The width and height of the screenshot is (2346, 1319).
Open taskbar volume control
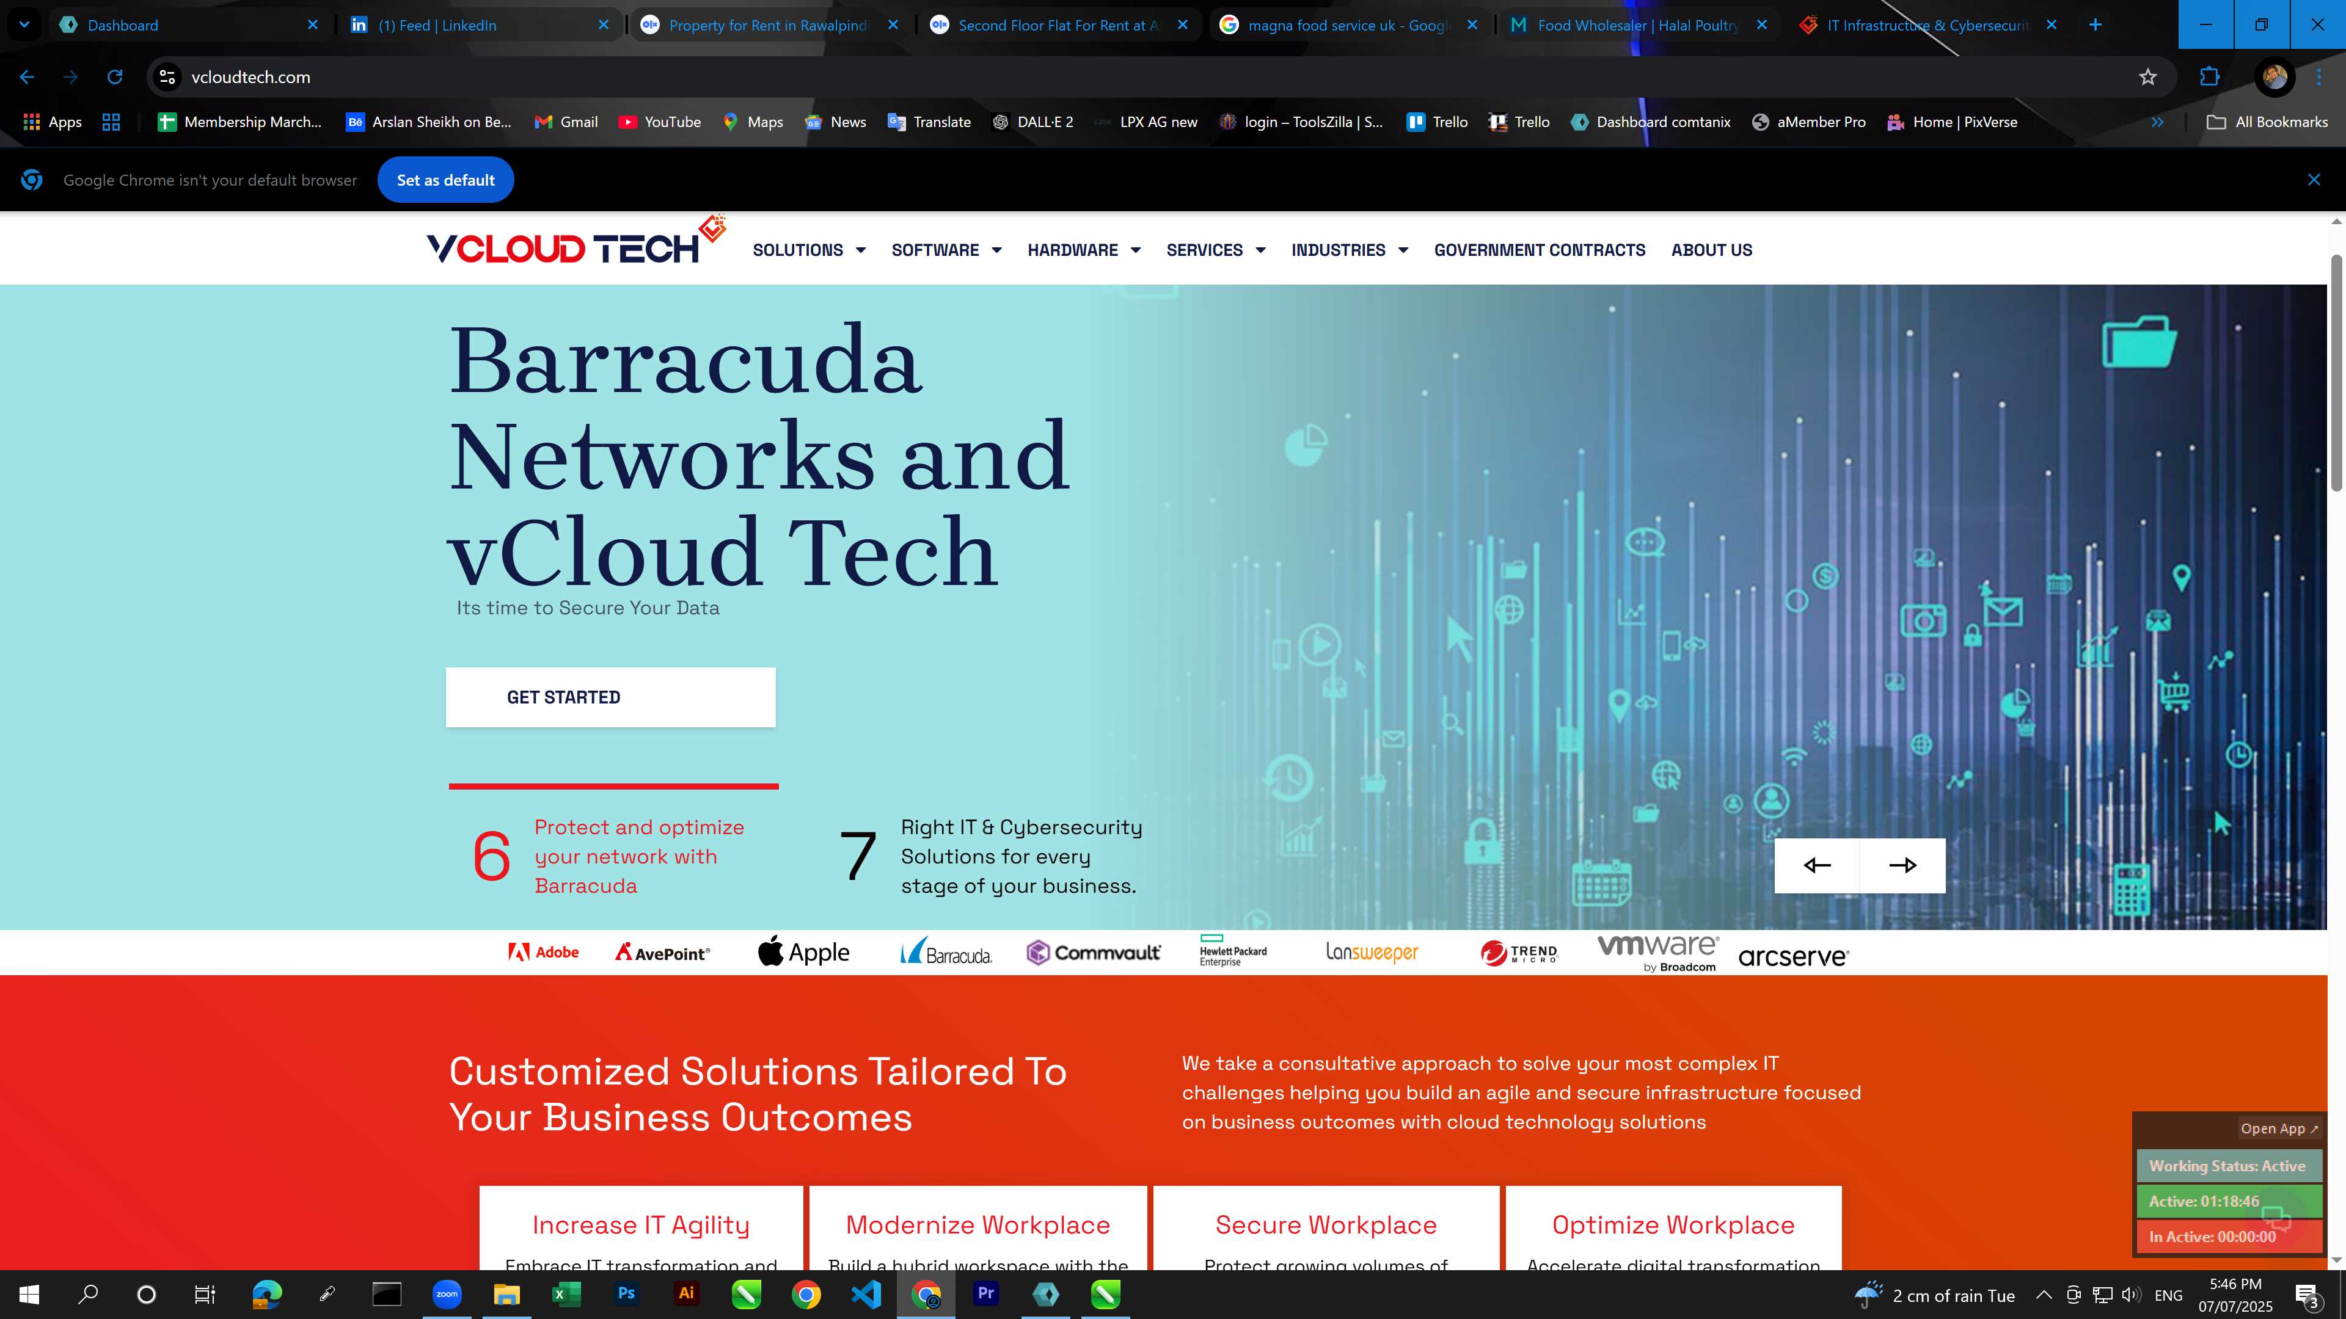click(2131, 1295)
